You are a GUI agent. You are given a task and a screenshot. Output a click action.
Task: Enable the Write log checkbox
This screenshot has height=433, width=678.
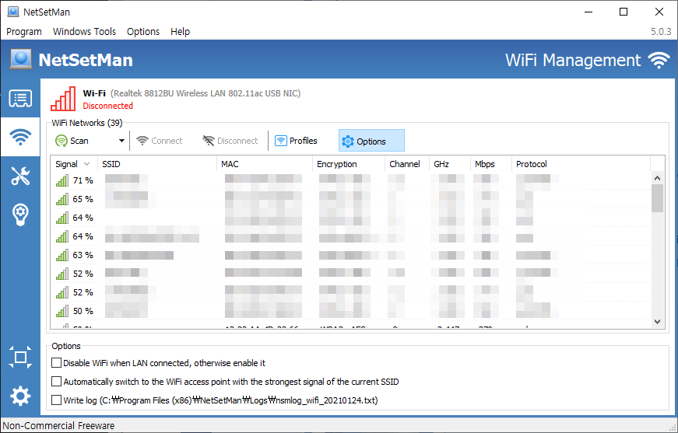56,400
